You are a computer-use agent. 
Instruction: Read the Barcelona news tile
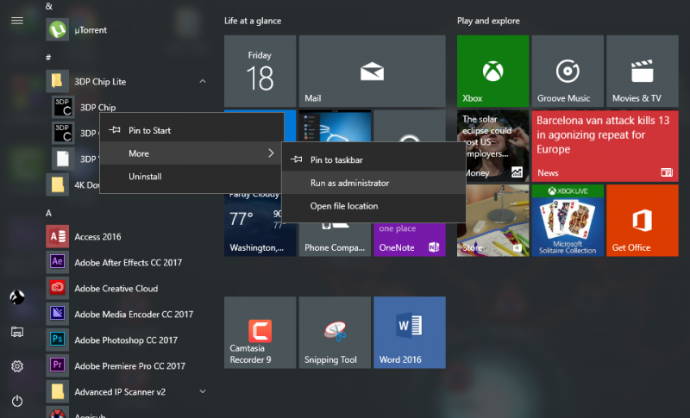[x=604, y=146]
